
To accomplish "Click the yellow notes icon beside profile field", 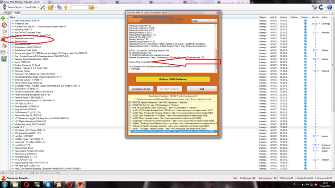I will click(92, 8).
